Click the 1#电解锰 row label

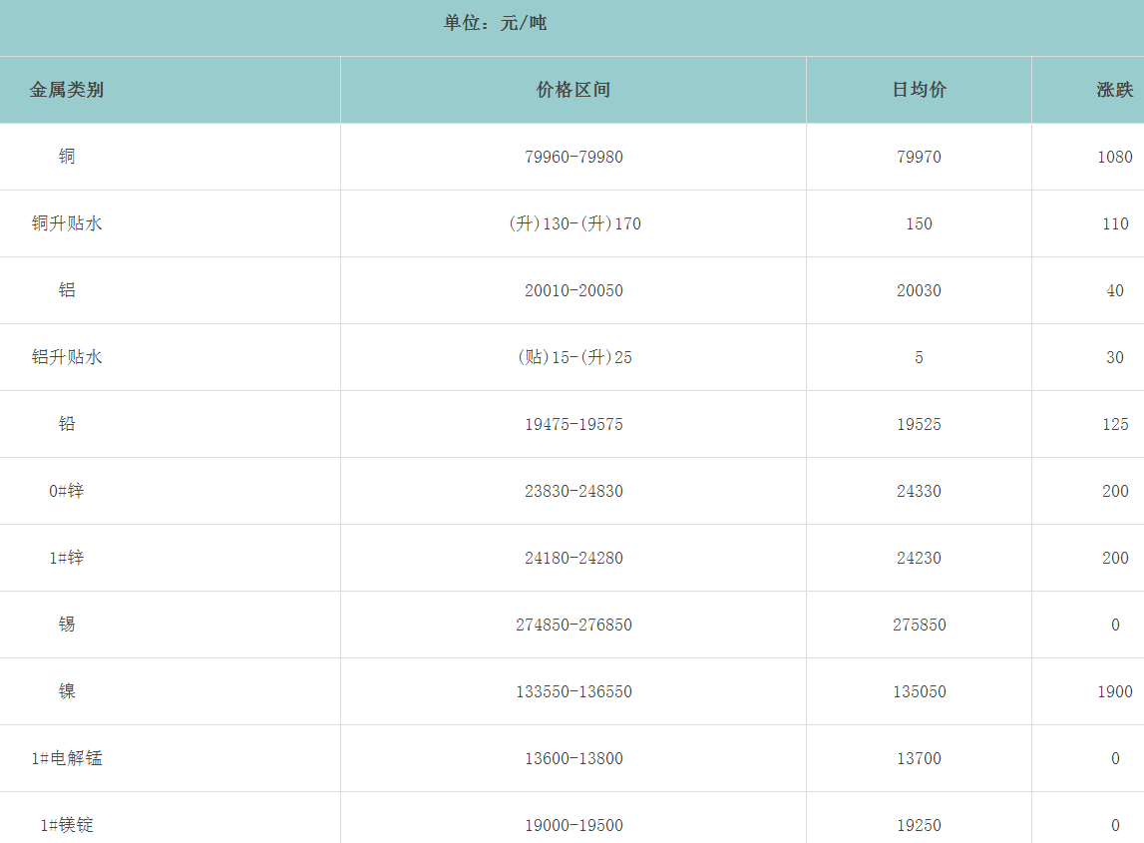point(67,758)
